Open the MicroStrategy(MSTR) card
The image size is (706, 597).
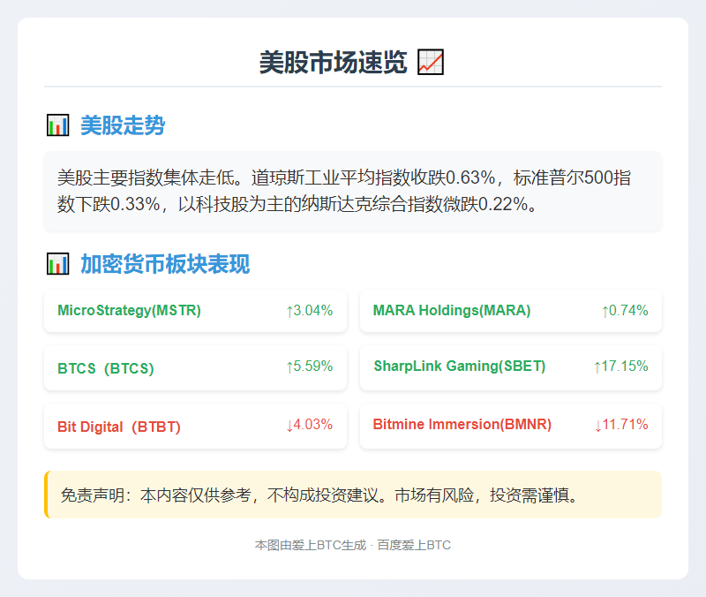click(x=195, y=311)
